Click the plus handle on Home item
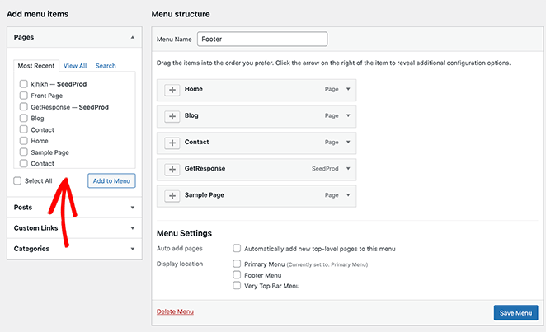The image size is (546, 332). (x=172, y=90)
